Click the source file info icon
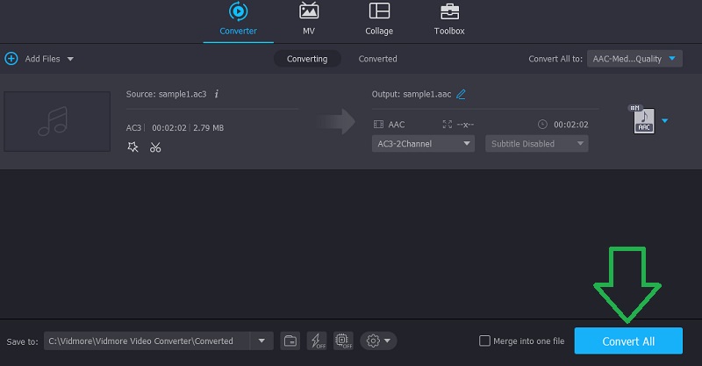Viewport: 702px width, 366px height. (217, 94)
